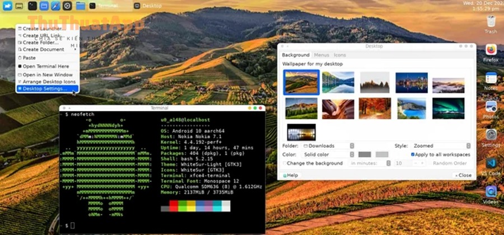Image resolution: width=504 pixels, height=235 pixels.
Task: Select the sunset above clouds wallpaper
Action: 449,85
